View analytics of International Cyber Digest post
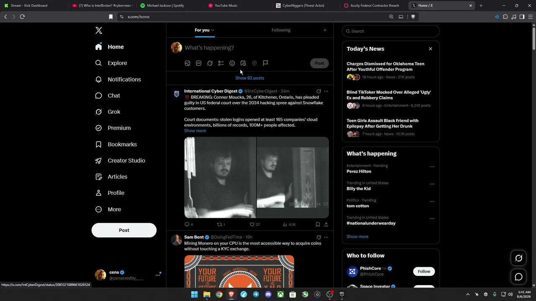 pyautogui.click(x=289, y=224)
